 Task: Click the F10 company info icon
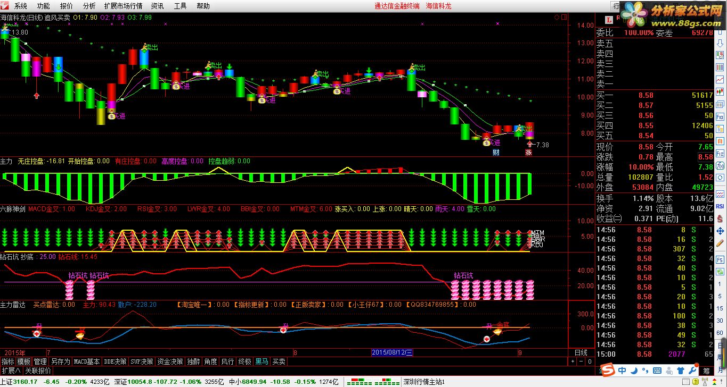(720, 116)
